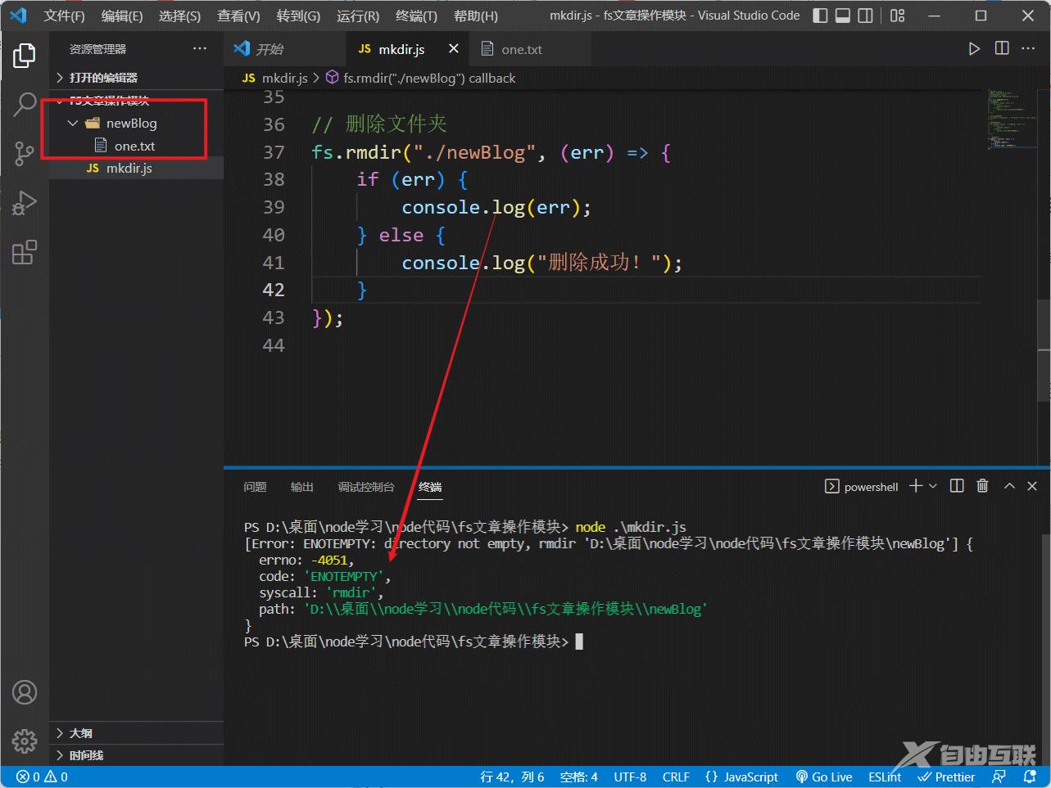The image size is (1051, 788).
Task: Click the Prettier status bar item
Action: click(x=946, y=777)
